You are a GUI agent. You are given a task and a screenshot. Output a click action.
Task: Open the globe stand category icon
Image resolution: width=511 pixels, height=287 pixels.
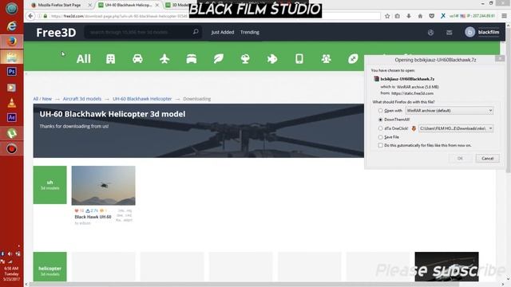[x=245, y=58]
